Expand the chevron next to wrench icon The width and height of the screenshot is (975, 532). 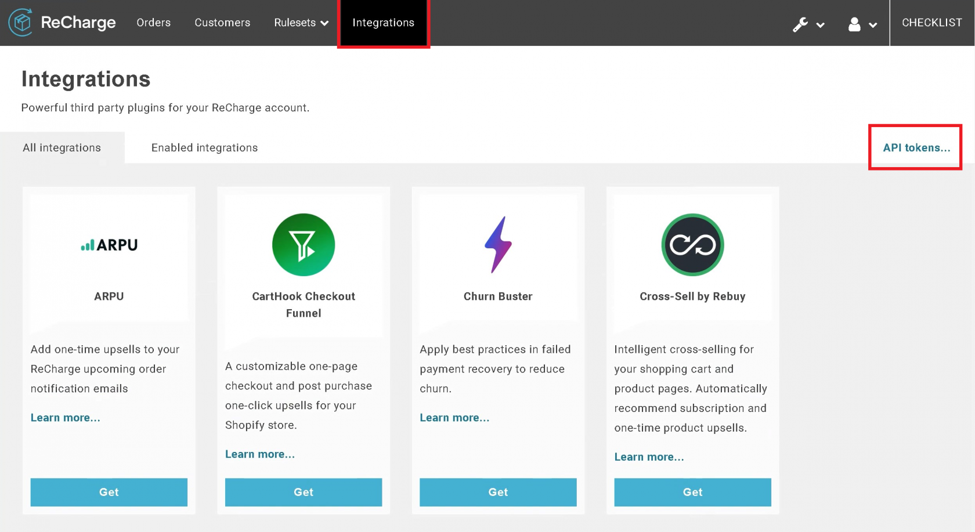(821, 25)
